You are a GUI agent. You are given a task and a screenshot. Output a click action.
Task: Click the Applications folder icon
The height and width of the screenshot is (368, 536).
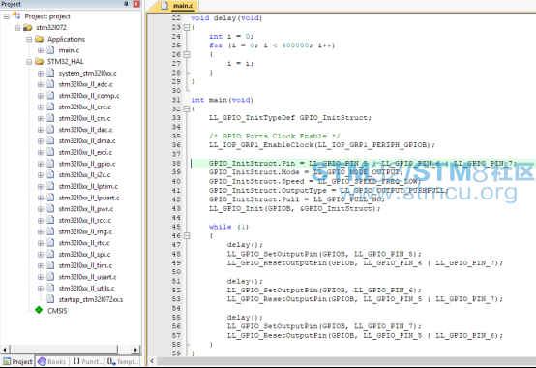point(40,39)
